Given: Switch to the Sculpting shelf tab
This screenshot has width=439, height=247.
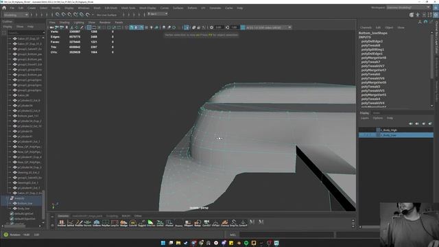Looking at the screenshot, I should pyautogui.click(x=112, y=216).
